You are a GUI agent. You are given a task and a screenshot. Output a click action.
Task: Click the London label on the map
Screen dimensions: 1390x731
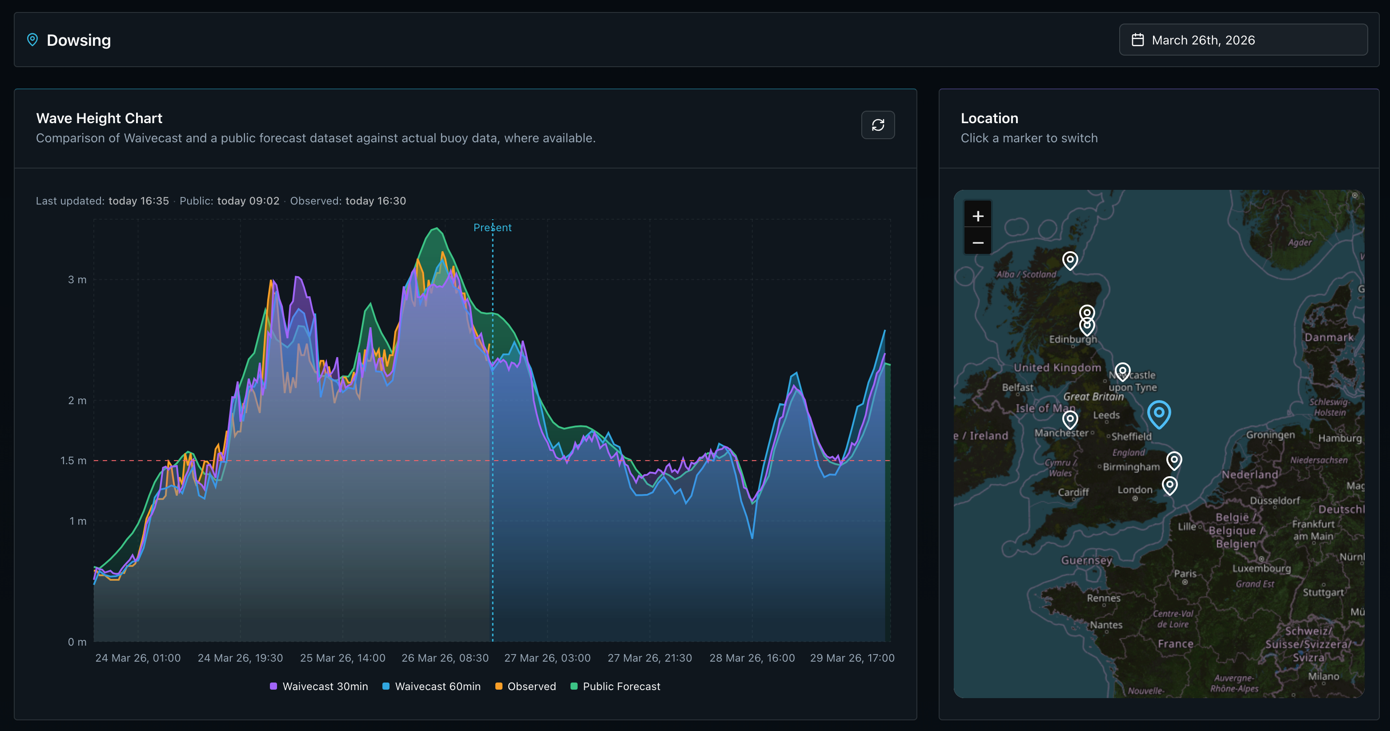click(x=1135, y=490)
